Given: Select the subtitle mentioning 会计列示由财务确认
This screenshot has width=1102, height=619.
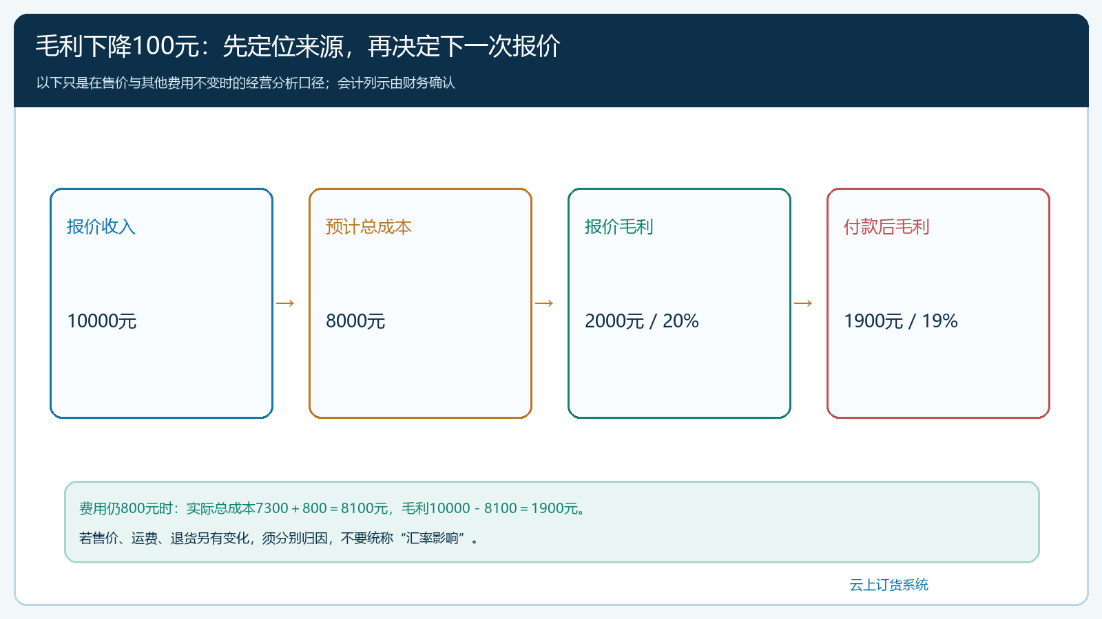Looking at the screenshot, I should click(x=246, y=83).
